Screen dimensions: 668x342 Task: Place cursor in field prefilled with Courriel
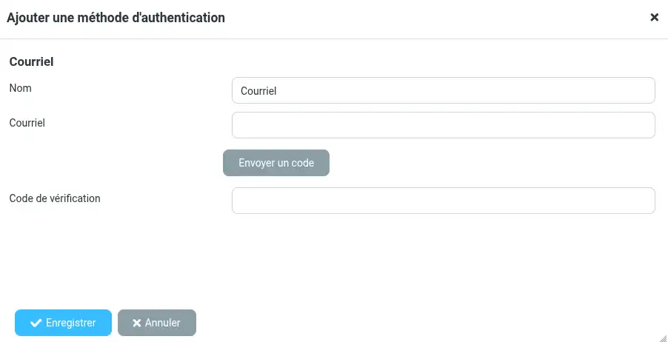coord(443,91)
